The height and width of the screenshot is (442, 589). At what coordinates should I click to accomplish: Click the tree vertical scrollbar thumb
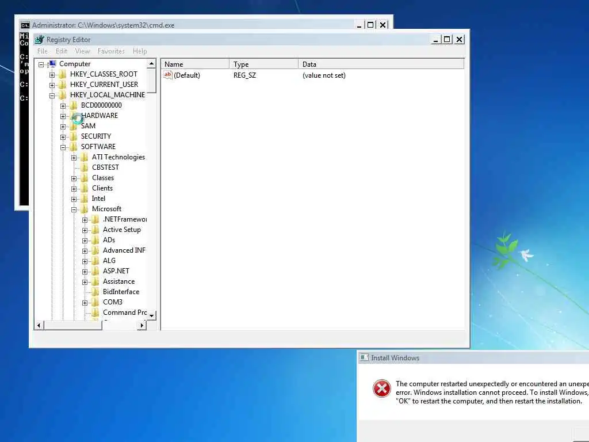pyautogui.click(x=151, y=81)
